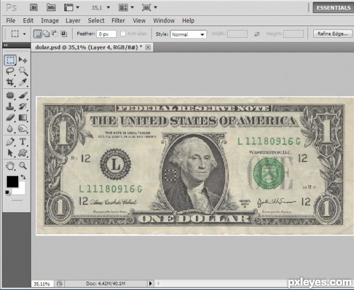354x290 pixels.
Task: Select the Type tool
Action: [x=23, y=141]
